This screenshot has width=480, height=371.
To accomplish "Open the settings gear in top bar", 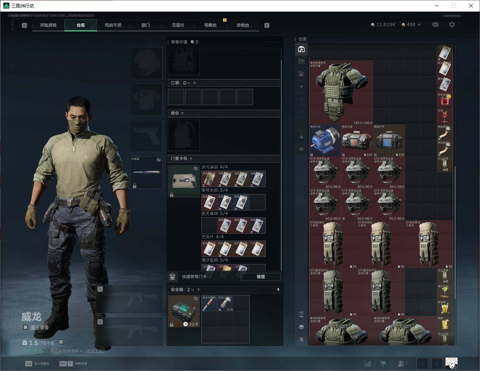I will point(452,25).
